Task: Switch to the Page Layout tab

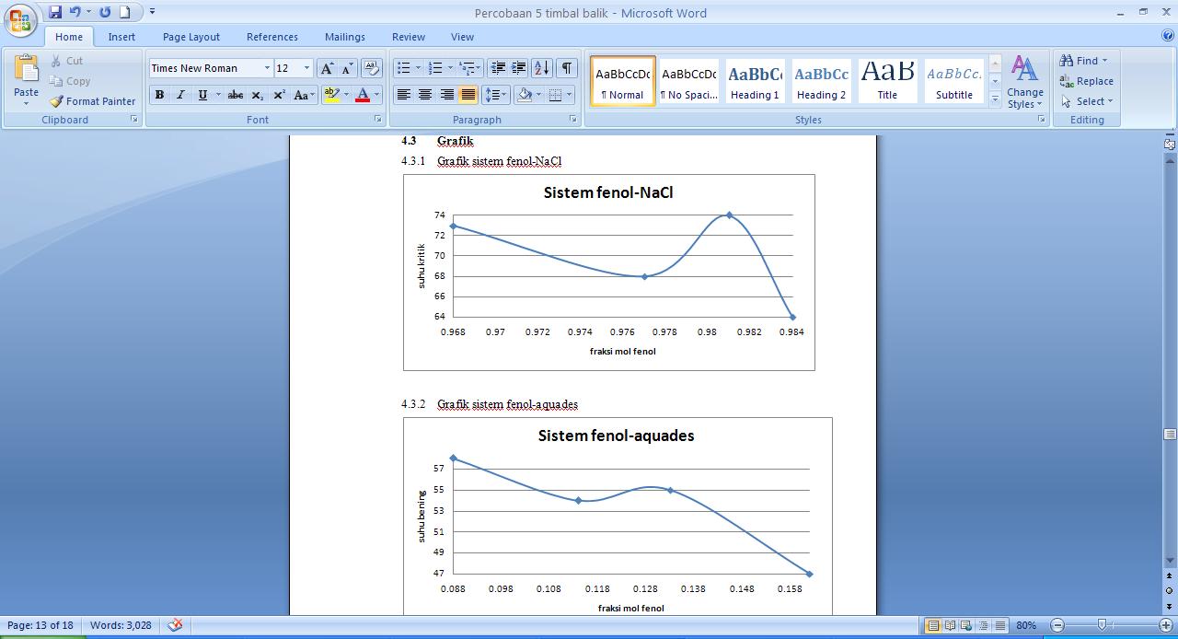Action: click(191, 37)
